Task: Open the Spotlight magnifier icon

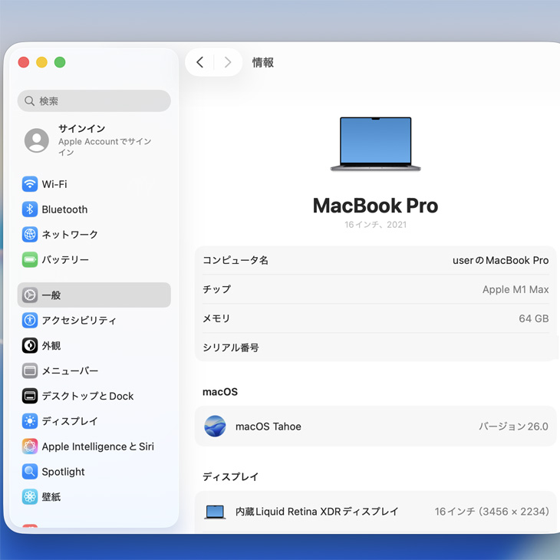Action: click(30, 472)
